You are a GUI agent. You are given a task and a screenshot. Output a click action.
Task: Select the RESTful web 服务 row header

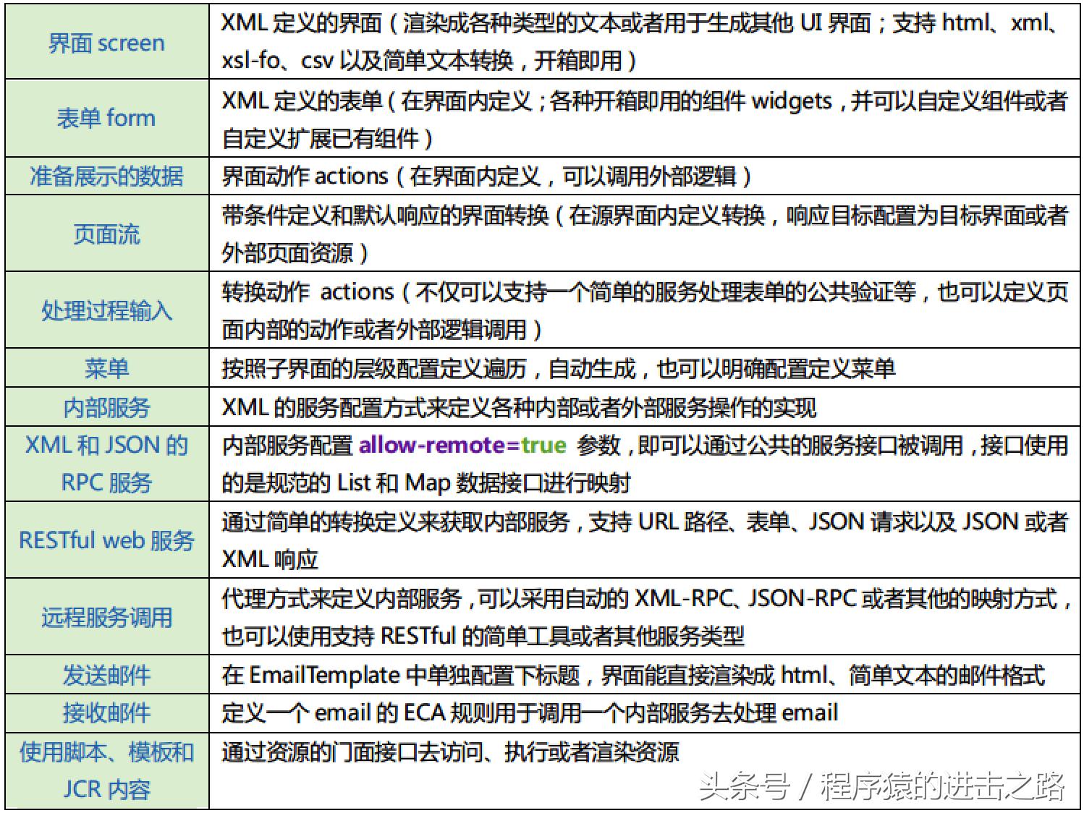pos(106,540)
